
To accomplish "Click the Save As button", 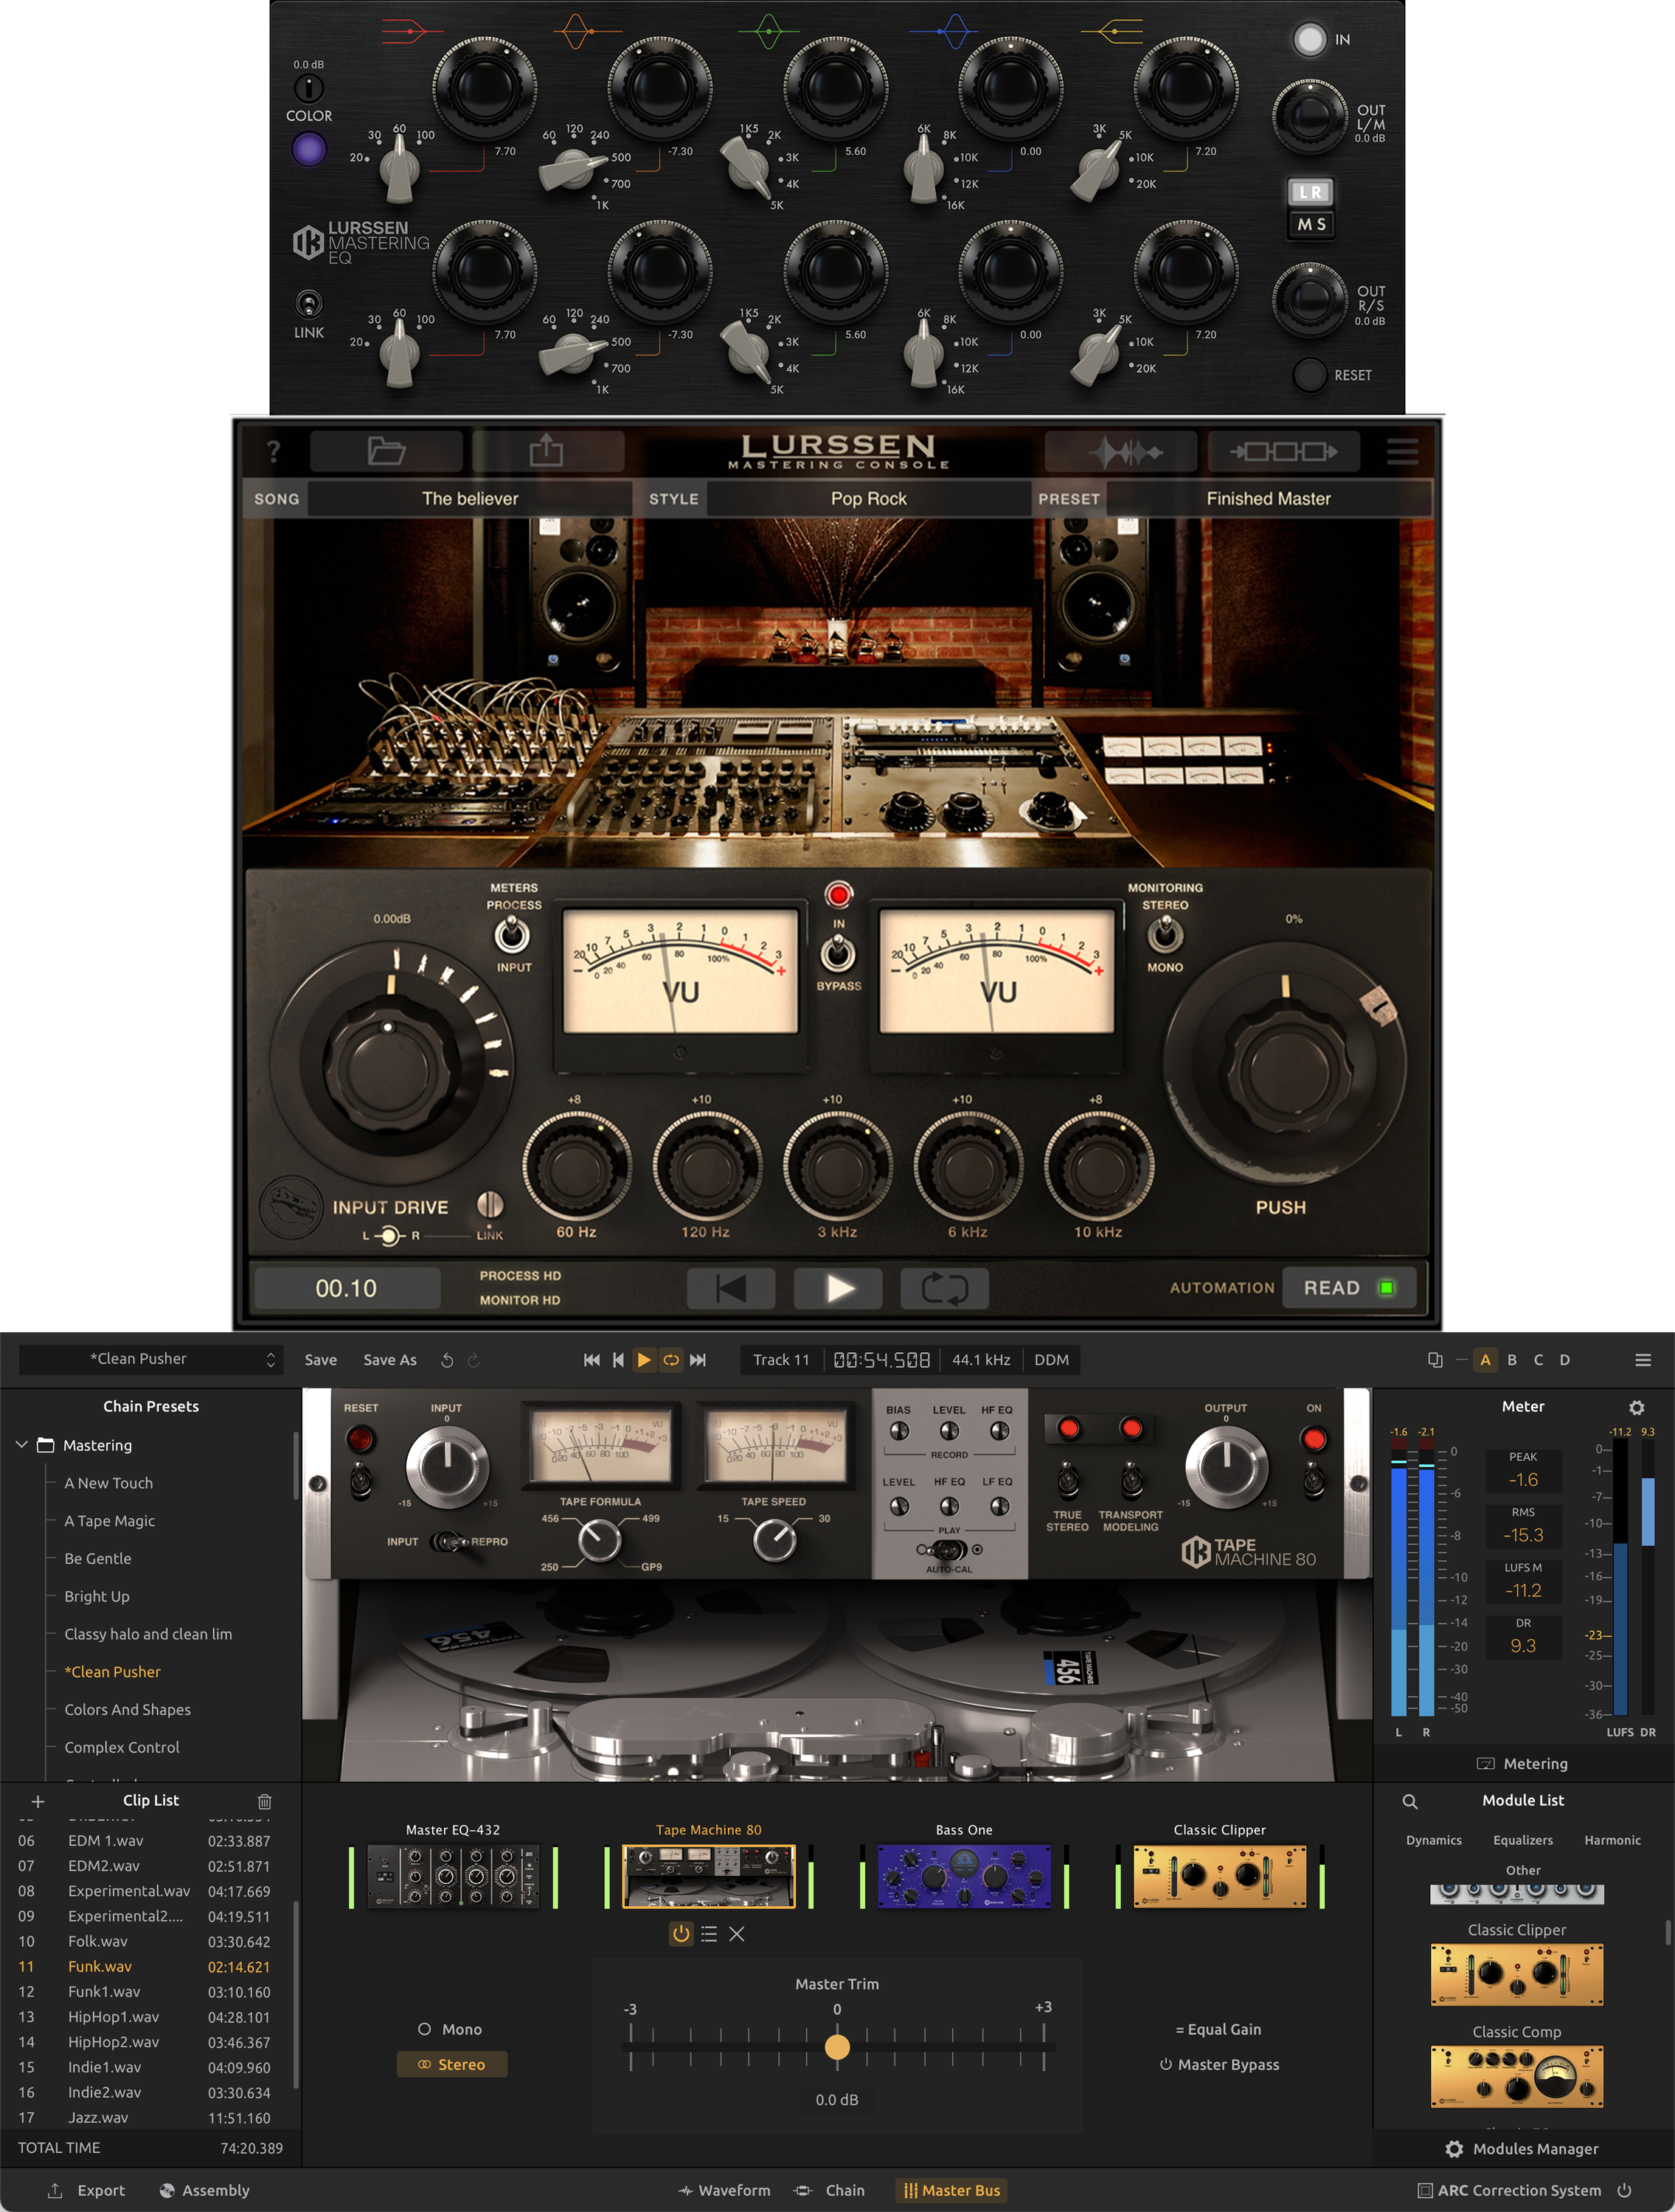I will pos(389,1359).
